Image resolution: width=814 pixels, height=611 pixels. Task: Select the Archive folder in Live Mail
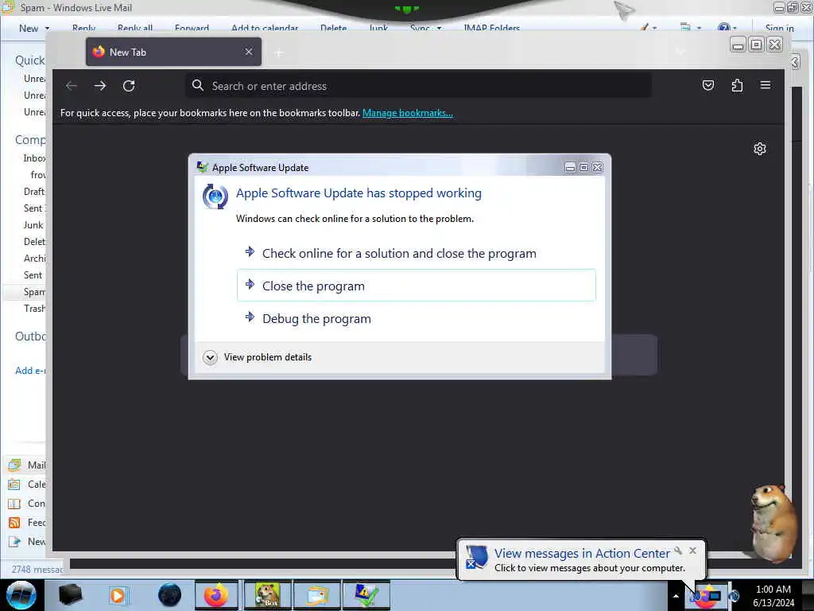[34, 259]
